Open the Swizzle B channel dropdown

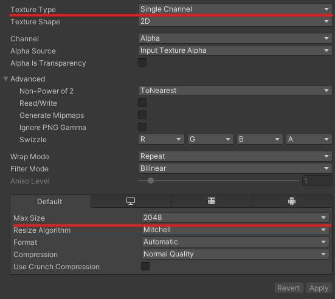(260, 139)
